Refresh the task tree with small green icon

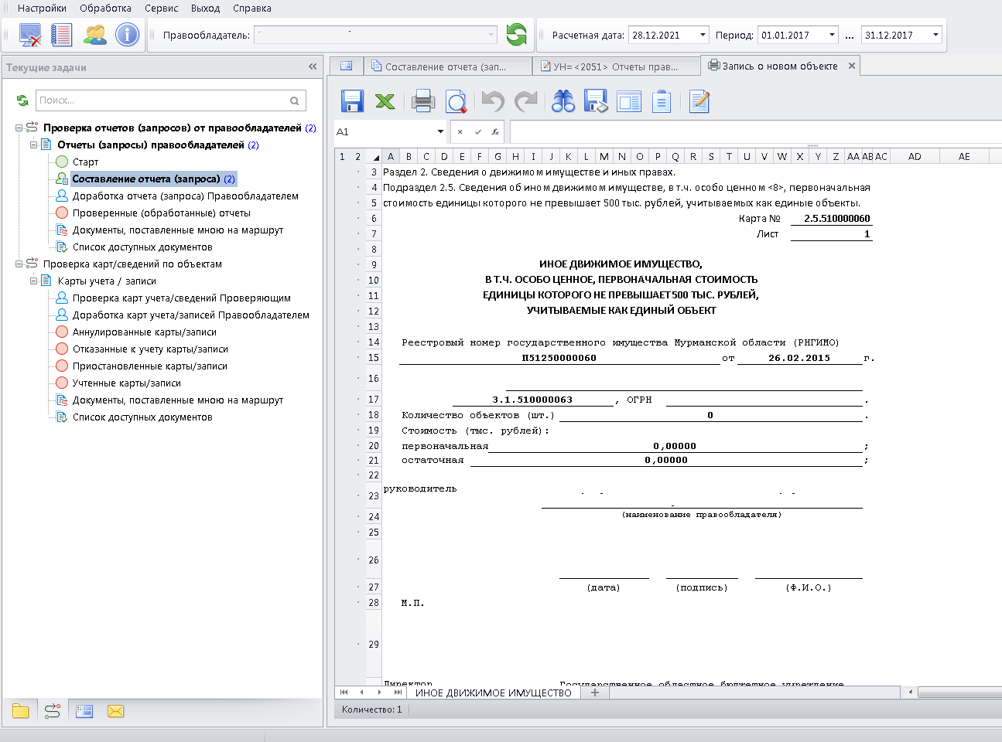pyautogui.click(x=22, y=100)
